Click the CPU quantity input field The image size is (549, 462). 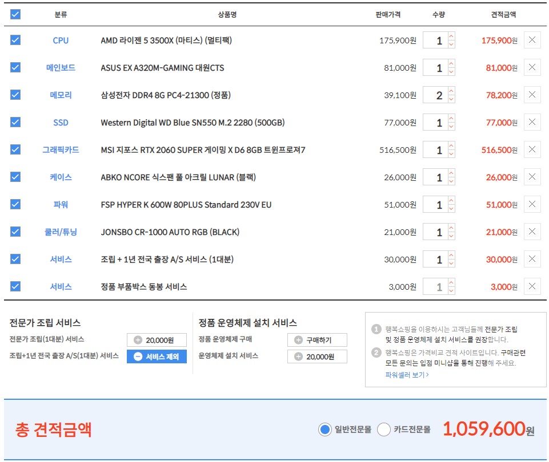click(x=435, y=40)
